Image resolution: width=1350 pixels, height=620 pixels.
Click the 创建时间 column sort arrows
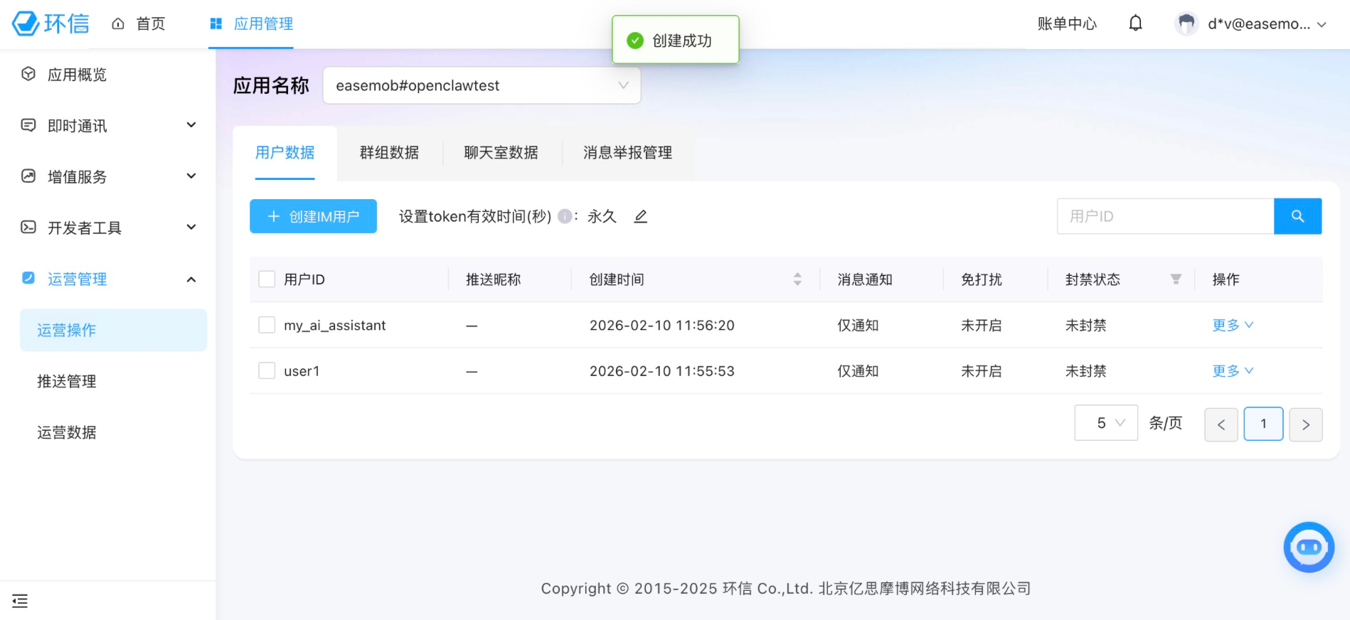[x=797, y=279]
